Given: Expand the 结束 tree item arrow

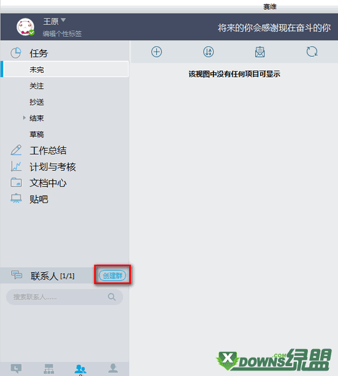Looking at the screenshot, I should [24, 118].
